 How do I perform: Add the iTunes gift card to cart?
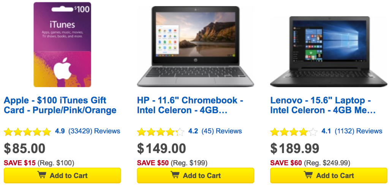pyautogui.click(x=62, y=175)
